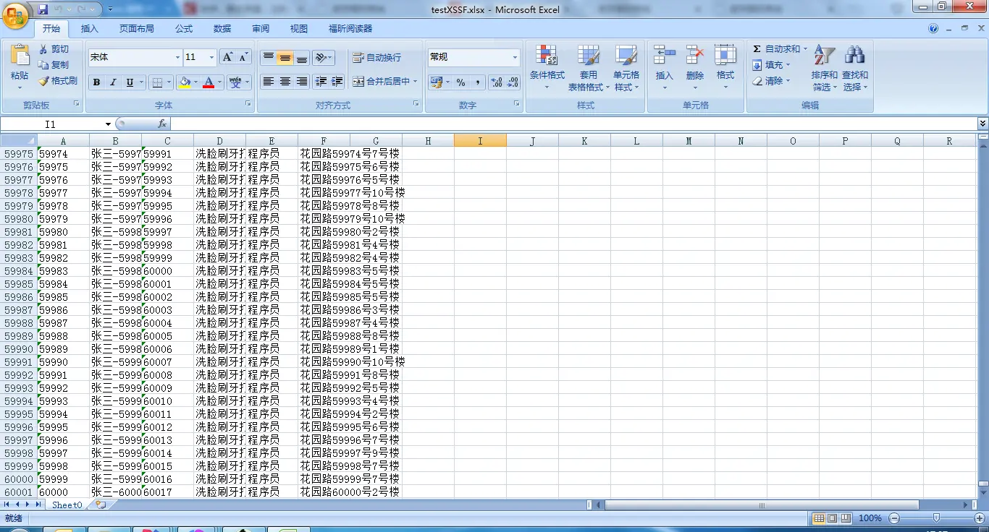Click the accounting number format icon
This screenshot has height=532, width=989.
click(436, 82)
